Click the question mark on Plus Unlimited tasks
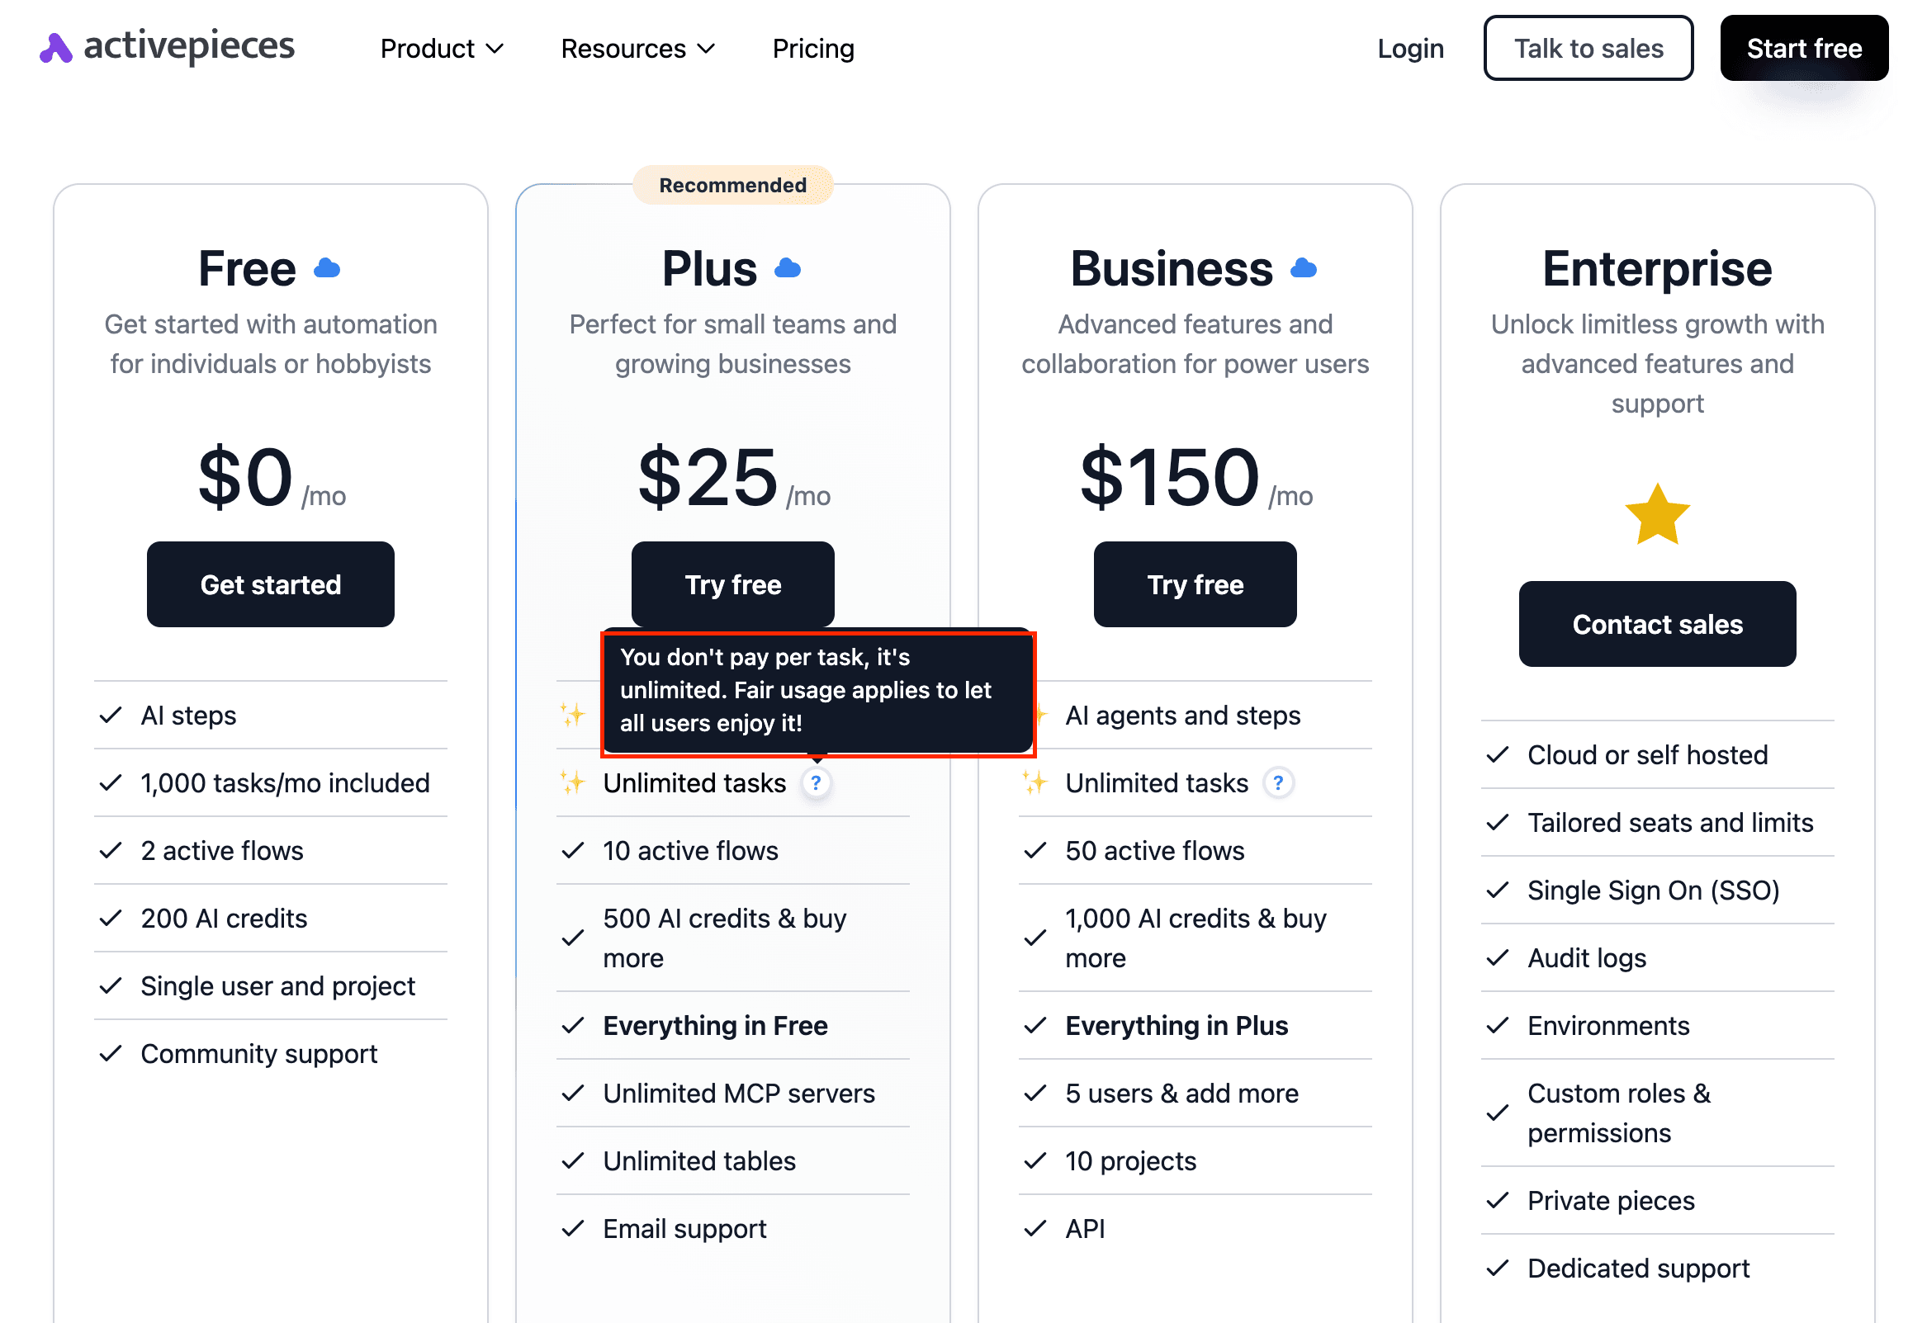 tap(816, 782)
